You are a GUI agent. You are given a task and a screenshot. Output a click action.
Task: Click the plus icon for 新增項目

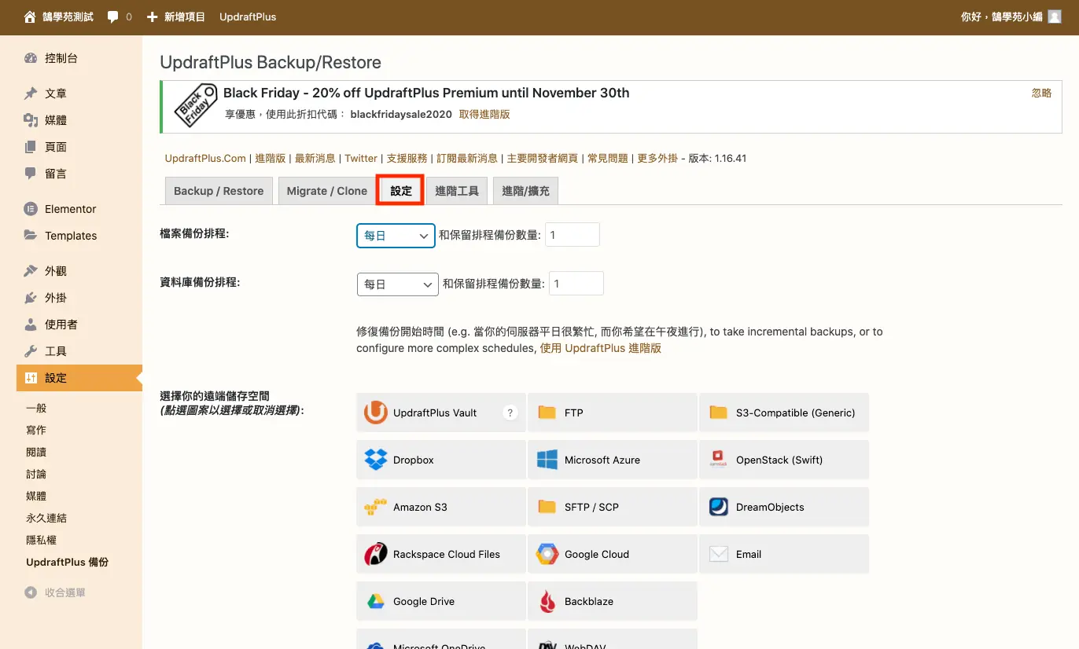point(153,16)
